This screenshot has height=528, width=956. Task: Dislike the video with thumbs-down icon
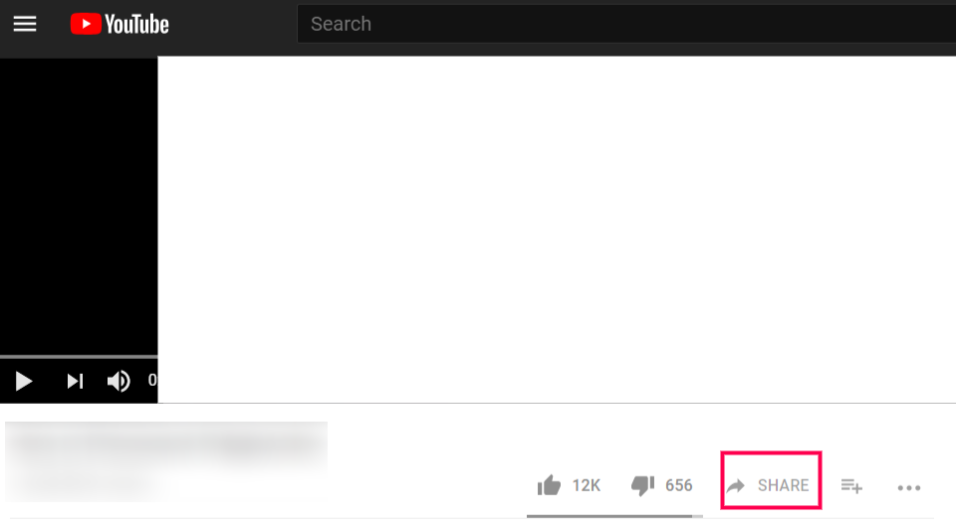642,485
